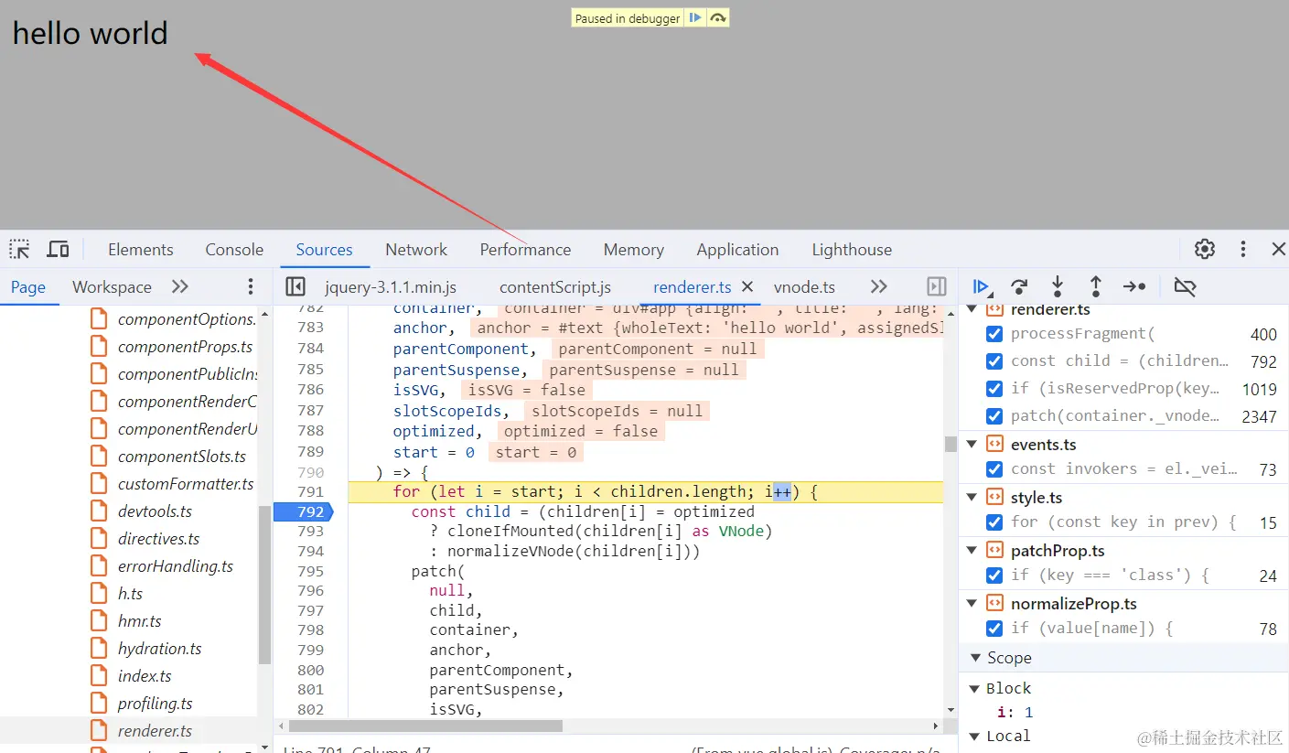Uncheck if (key === 'class') breakpoint
Screen dimensions: 1289x753
click(994, 575)
